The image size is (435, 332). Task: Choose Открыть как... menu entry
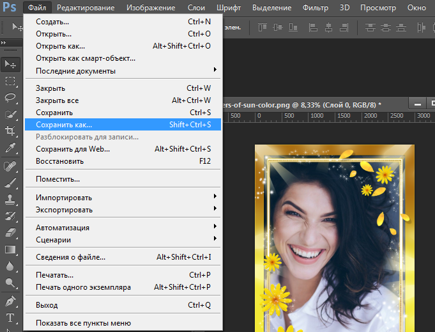123,46
